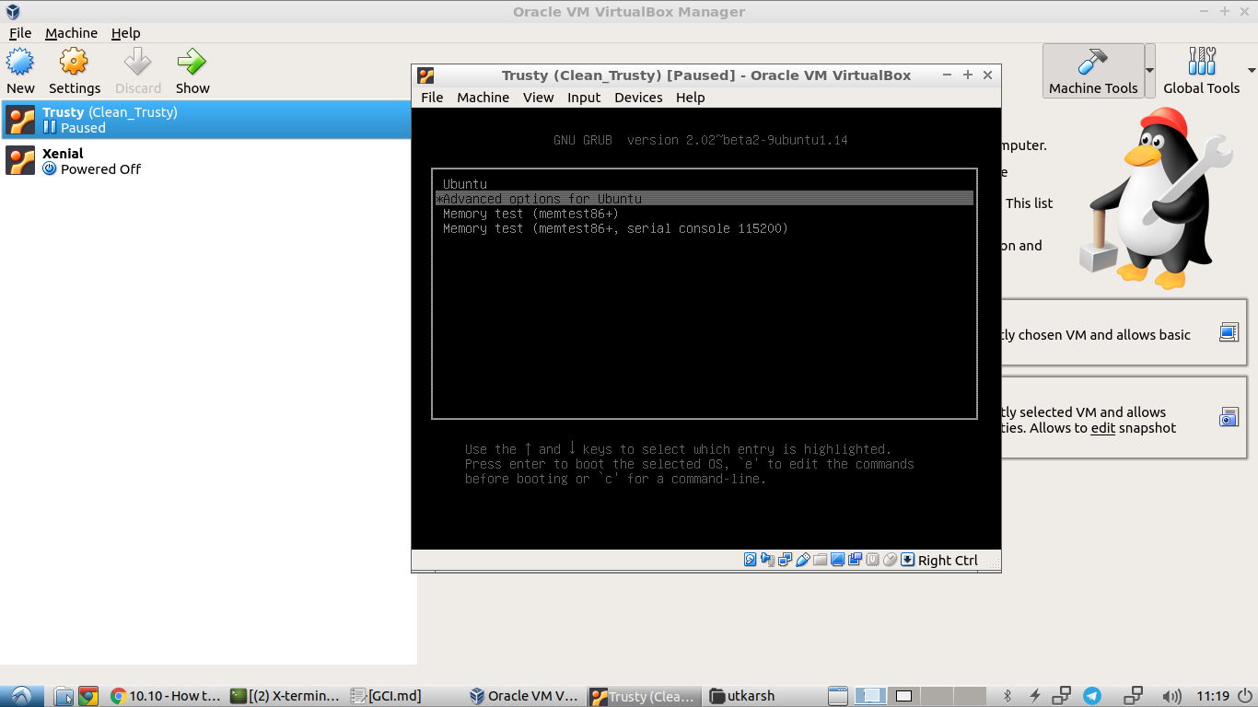Screen dimensions: 1258x707
Task: Click the USB devices status icon
Action: point(802,559)
